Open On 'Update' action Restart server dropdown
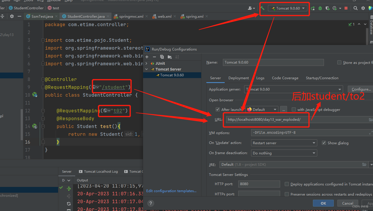 click(284, 143)
